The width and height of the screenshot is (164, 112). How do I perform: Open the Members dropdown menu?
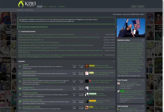click(62, 6)
